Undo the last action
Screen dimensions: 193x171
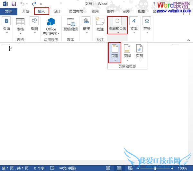coord(22,4)
